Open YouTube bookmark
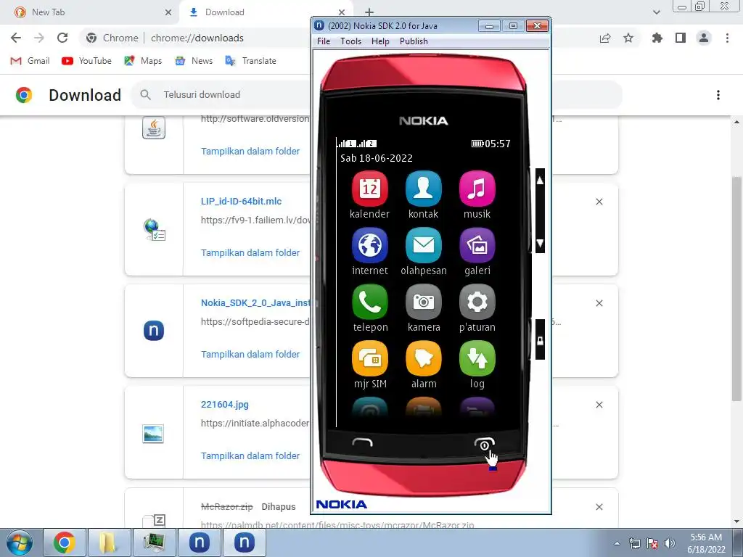This screenshot has height=557, width=743. pos(87,61)
